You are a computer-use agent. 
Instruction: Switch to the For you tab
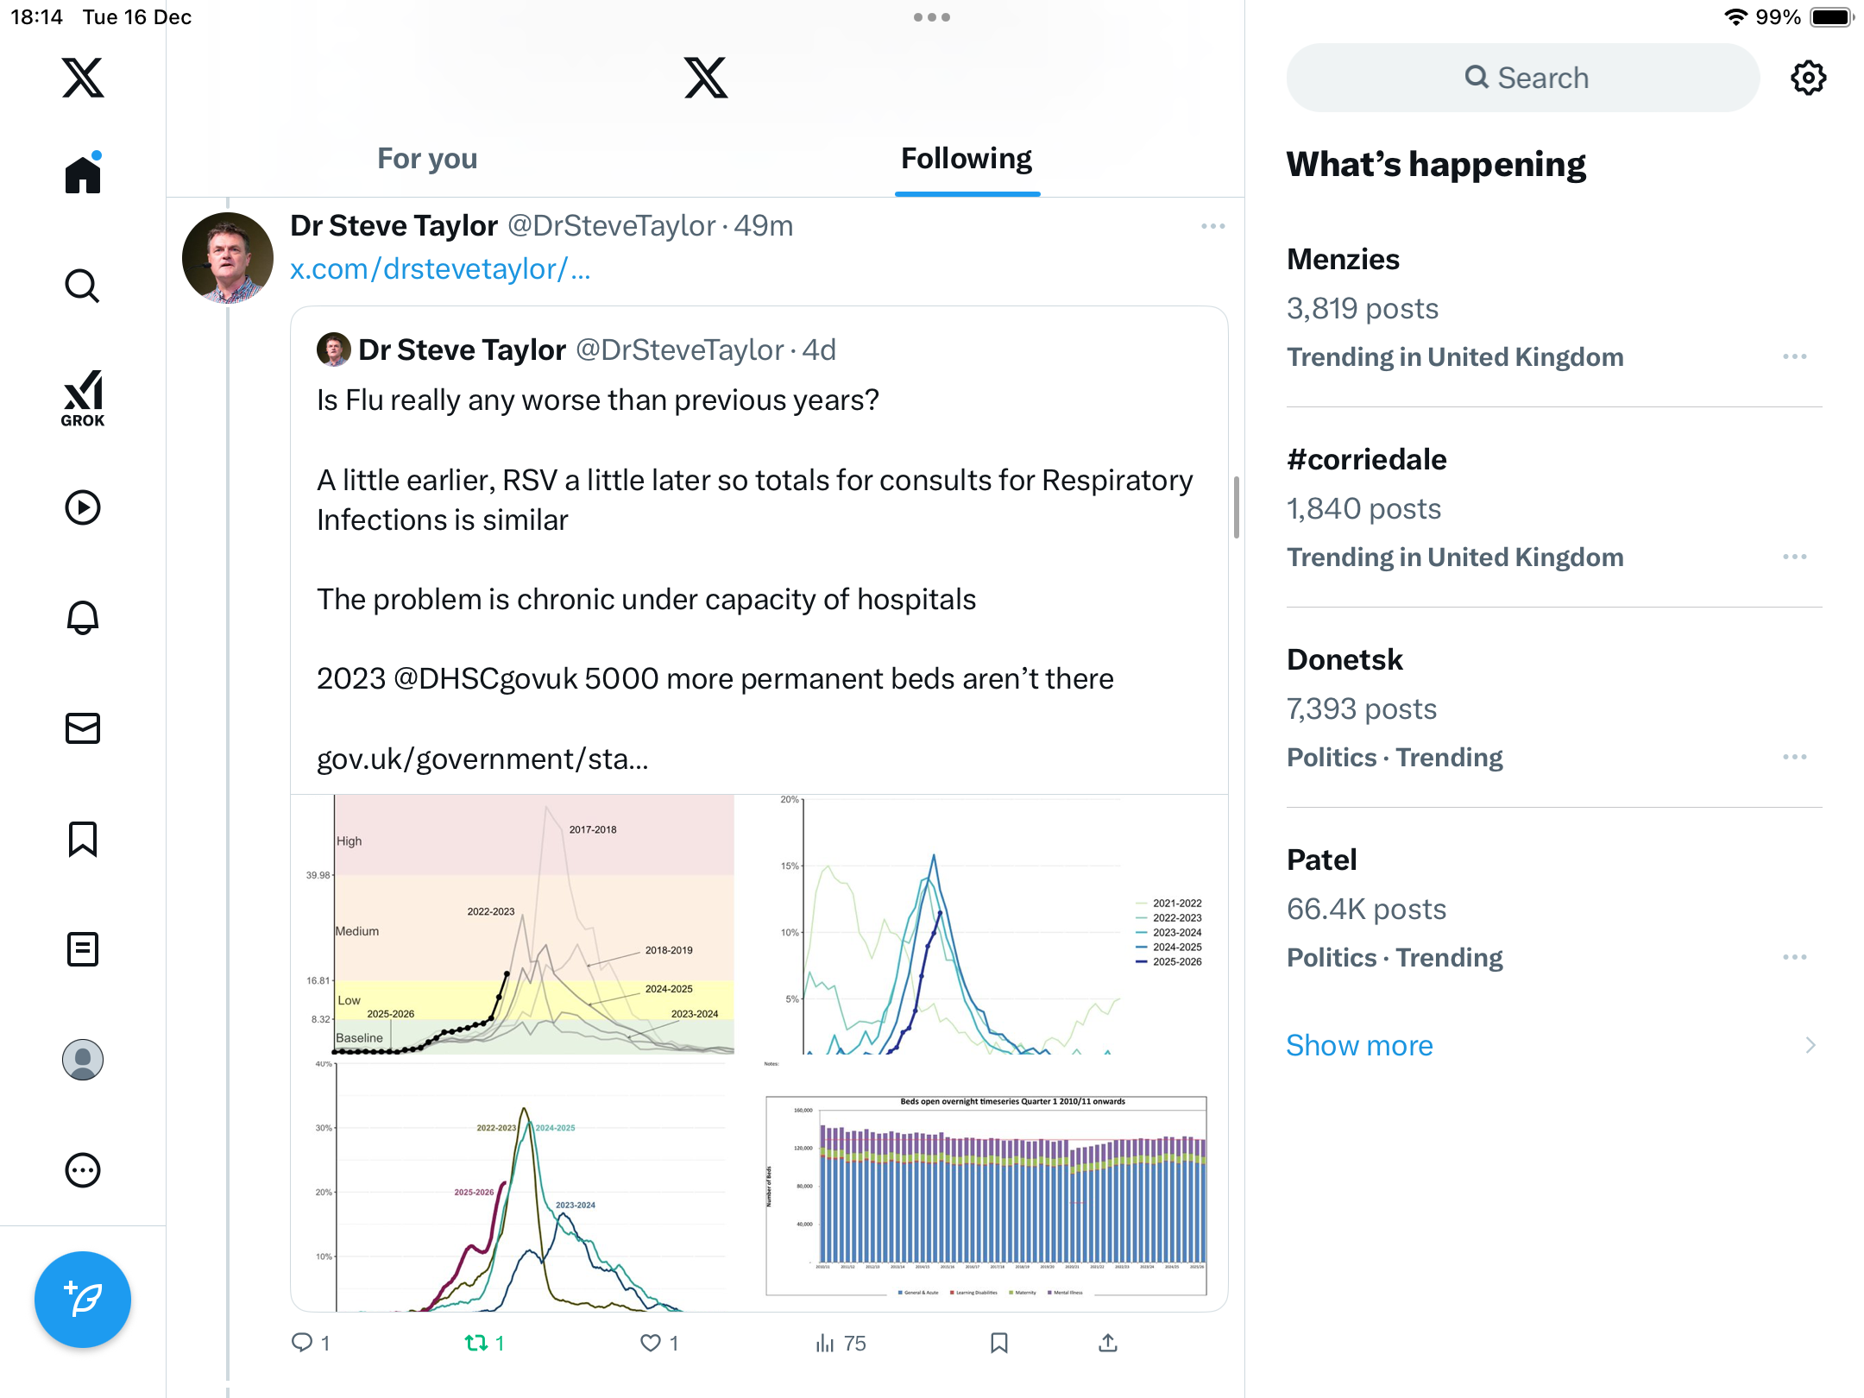427,159
